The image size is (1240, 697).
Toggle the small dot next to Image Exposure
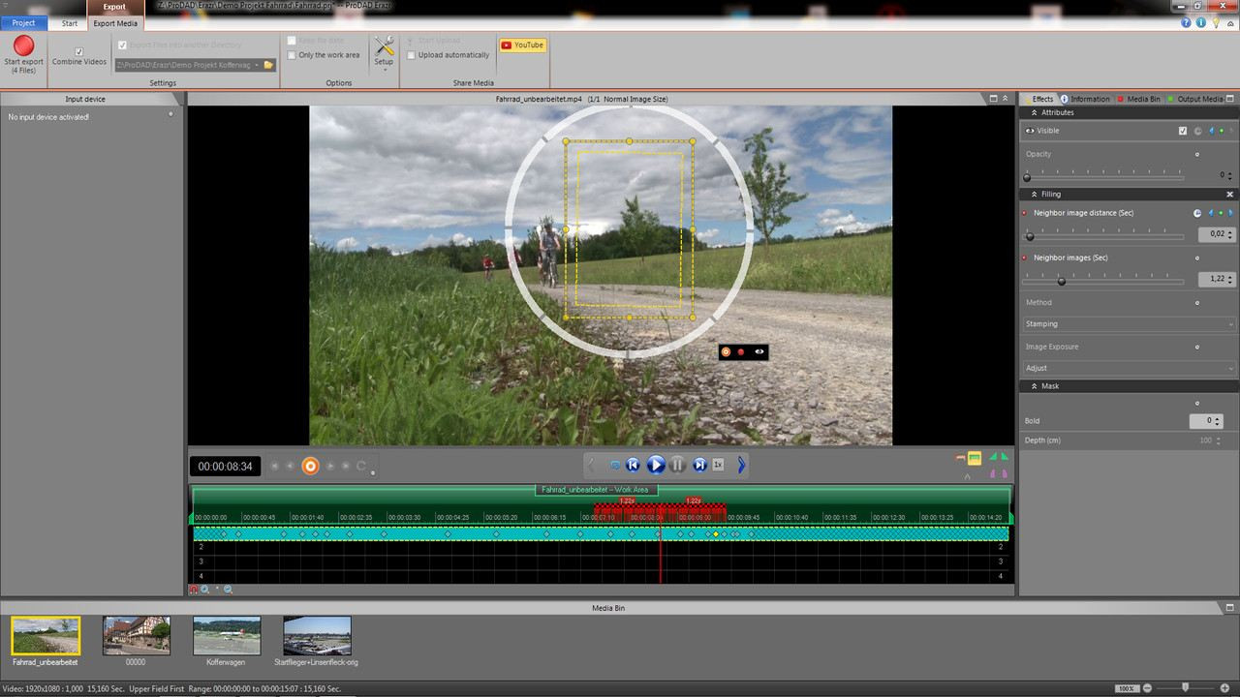pos(1197,347)
